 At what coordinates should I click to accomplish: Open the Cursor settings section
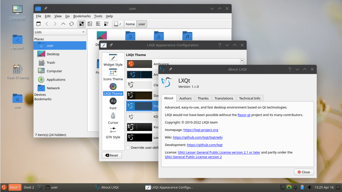(x=113, y=118)
